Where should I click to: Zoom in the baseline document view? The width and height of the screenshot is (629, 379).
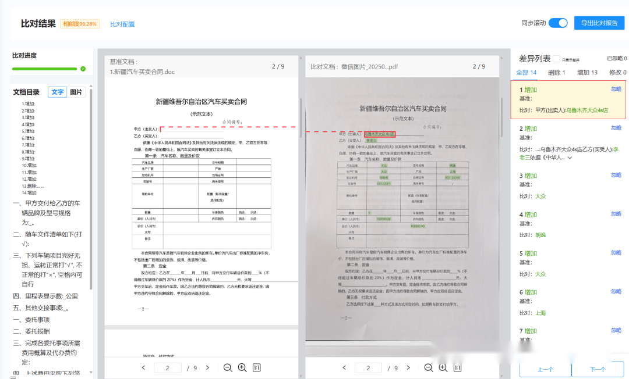coord(242,368)
